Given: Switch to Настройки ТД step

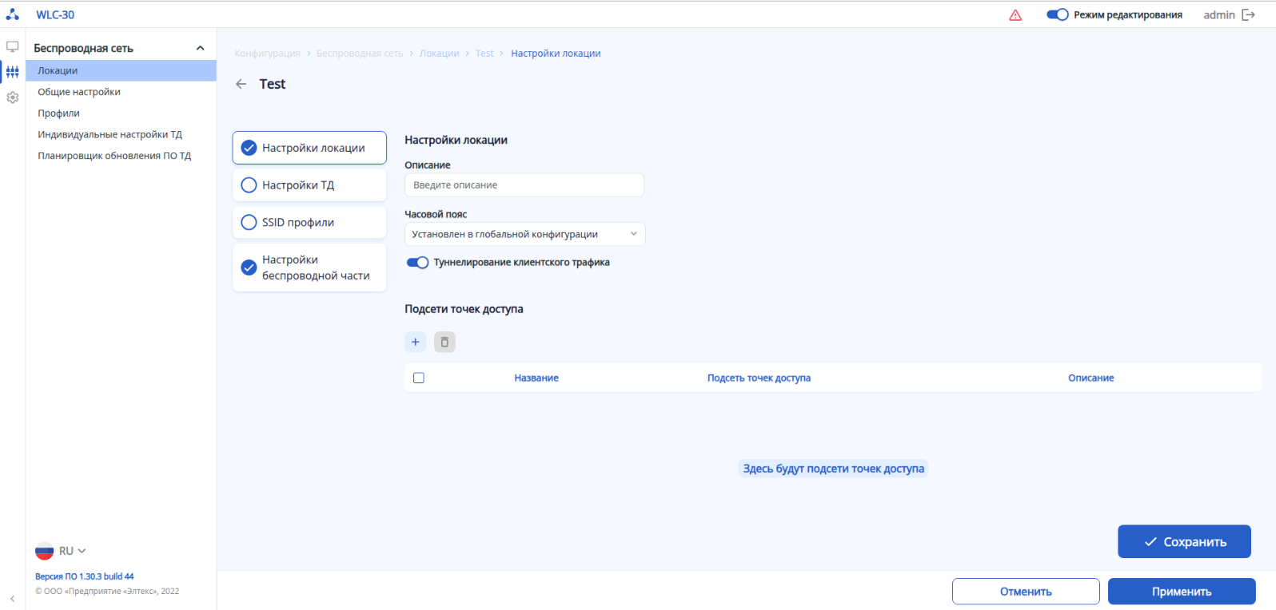Looking at the screenshot, I should coord(309,185).
